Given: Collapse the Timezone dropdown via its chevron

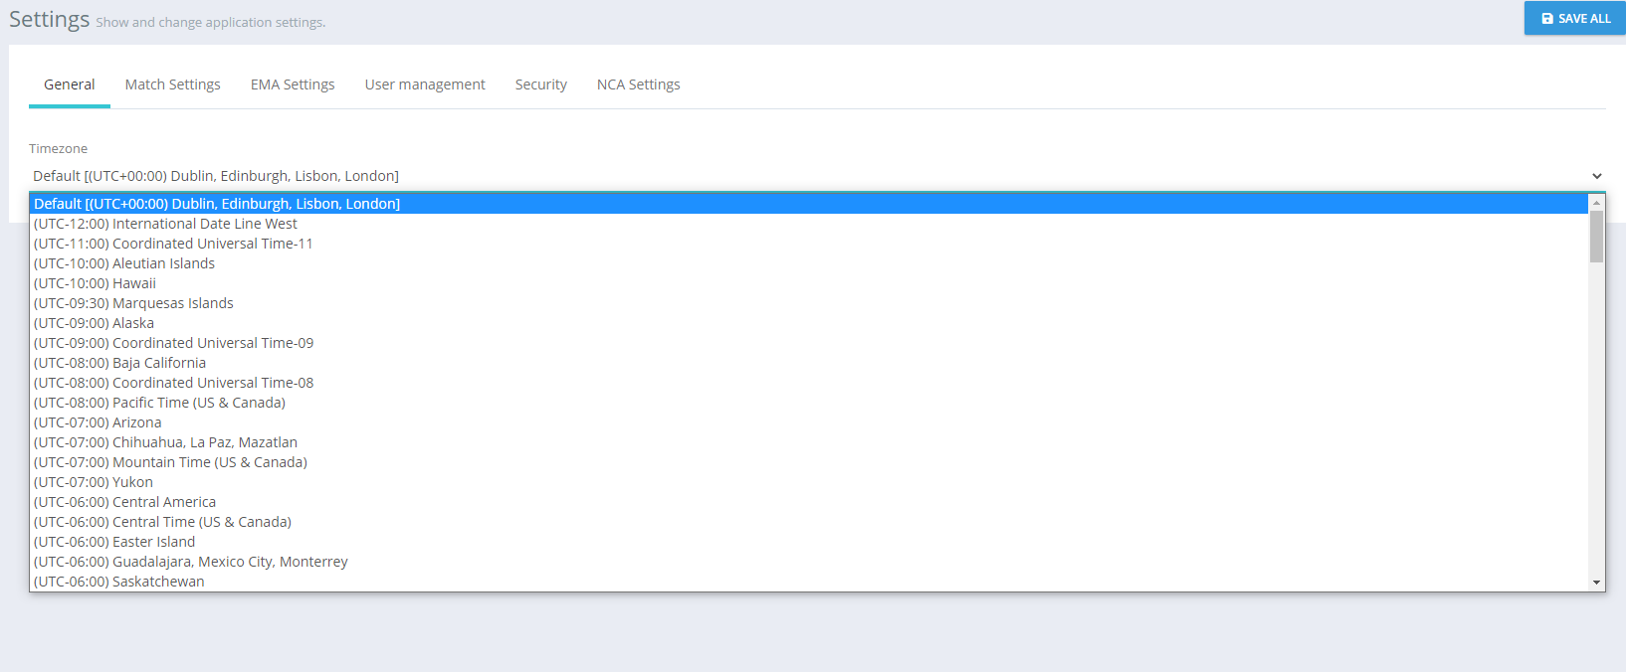Looking at the screenshot, I should point(1596,176).
